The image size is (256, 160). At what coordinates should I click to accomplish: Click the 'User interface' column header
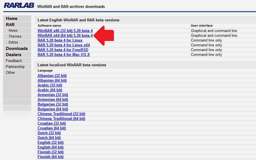tap(202, 26)
